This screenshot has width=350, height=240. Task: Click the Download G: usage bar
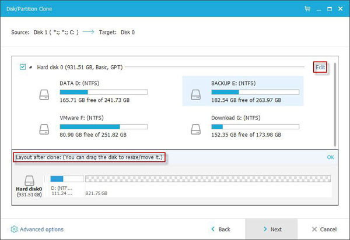[x=255, y=126]
